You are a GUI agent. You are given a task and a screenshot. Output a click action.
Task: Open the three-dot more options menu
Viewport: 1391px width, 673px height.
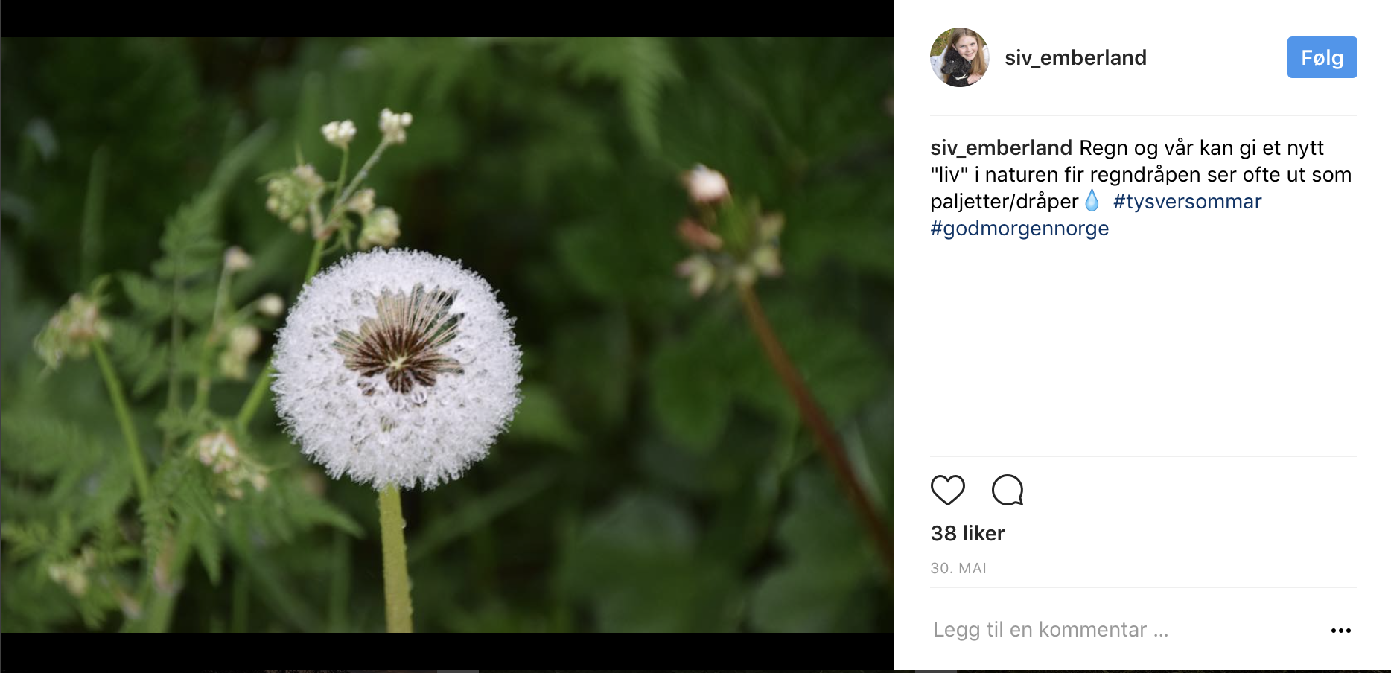tap(1340, 631)
